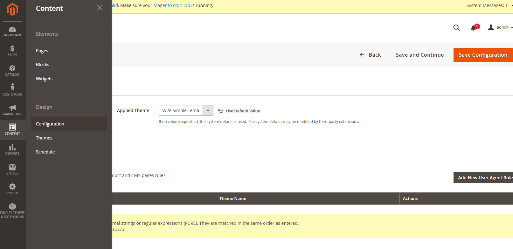The height and width of the screenshot is (249, 513).
Task: Open the Dashboard section
Action: [x=12, y=32]
